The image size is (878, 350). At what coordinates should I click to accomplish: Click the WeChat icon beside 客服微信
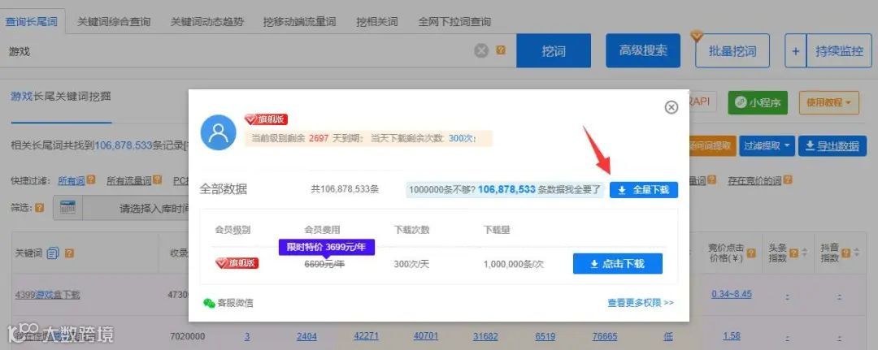click(x=209, y=302)
